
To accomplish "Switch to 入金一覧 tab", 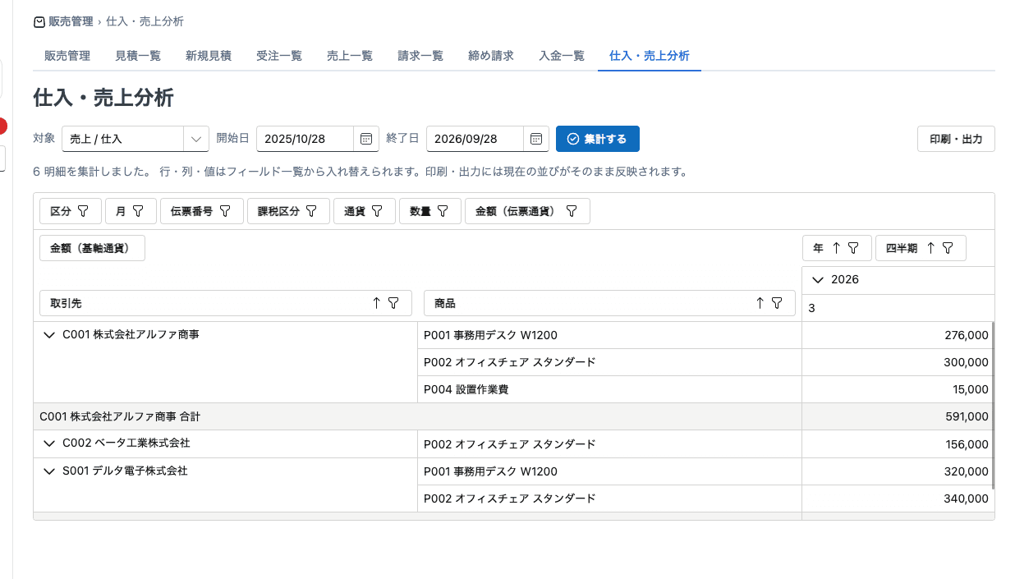I will [x=562, y=56].
